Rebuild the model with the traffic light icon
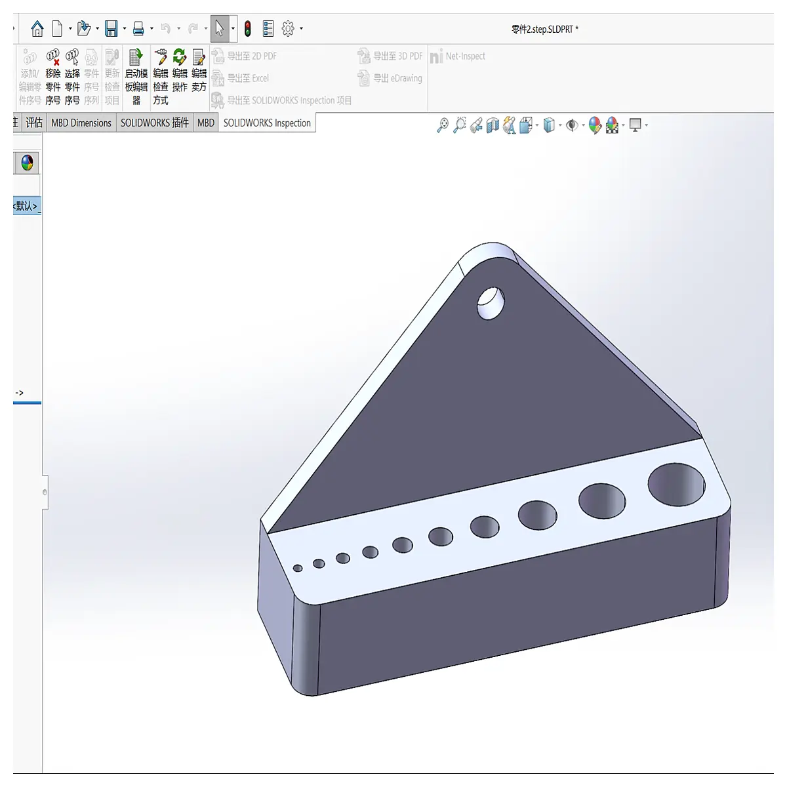 248,28
